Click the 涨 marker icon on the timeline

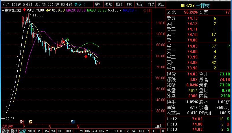(x=21, y=122)
